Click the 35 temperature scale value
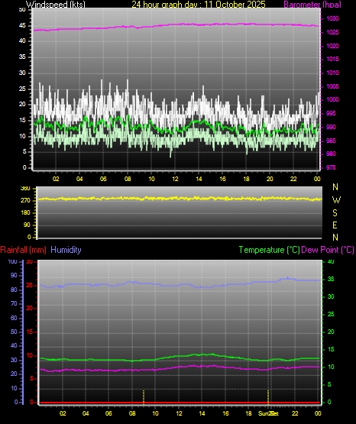Viewport: 356px width, 424px height. click(331, 279)
